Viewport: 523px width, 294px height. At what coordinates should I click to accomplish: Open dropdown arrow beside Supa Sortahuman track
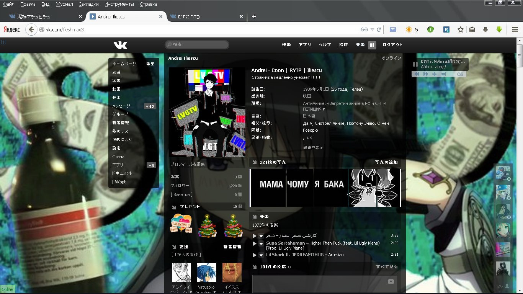pos(261,243)
